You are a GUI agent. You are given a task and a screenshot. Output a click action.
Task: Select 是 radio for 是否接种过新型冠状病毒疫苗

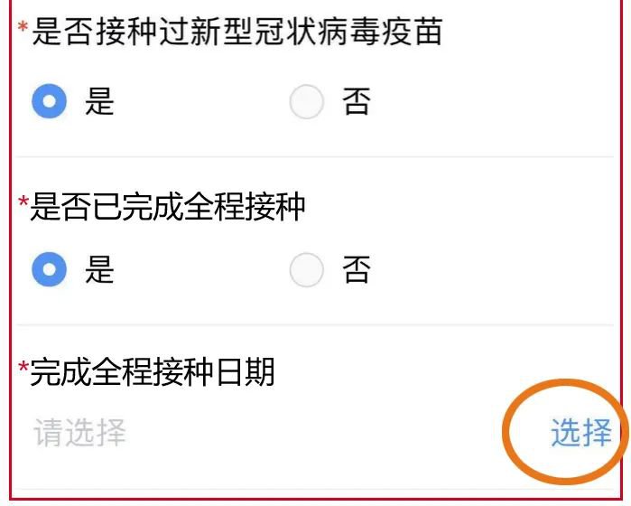[x=49, y=101]
